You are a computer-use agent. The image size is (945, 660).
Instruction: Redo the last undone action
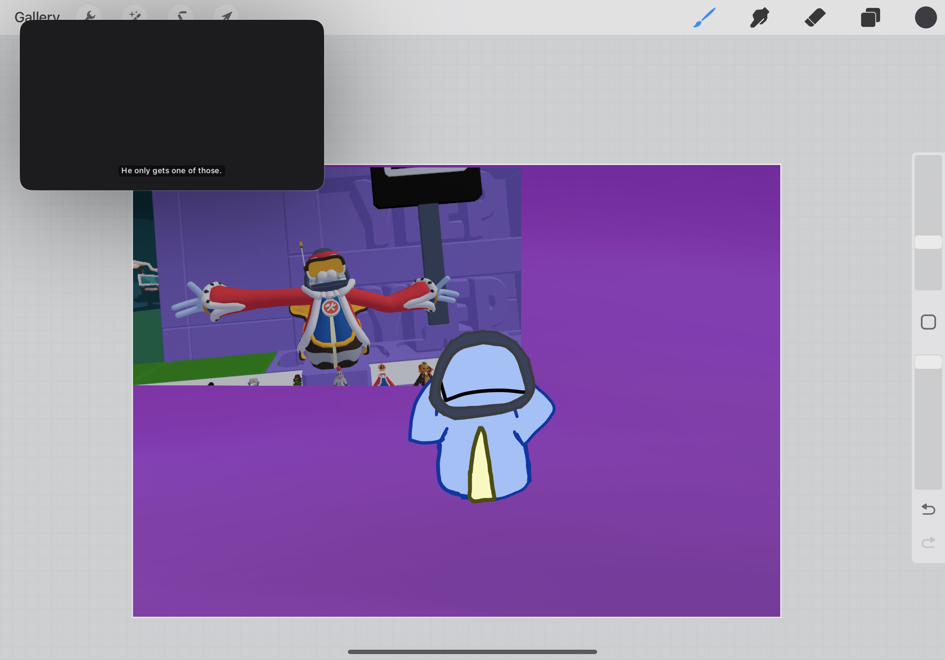928,542
